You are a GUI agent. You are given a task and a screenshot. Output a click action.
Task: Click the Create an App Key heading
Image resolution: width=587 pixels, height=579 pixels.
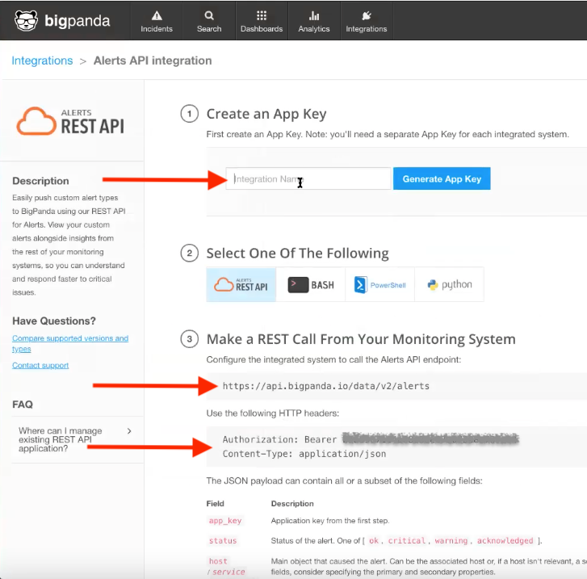266,114
